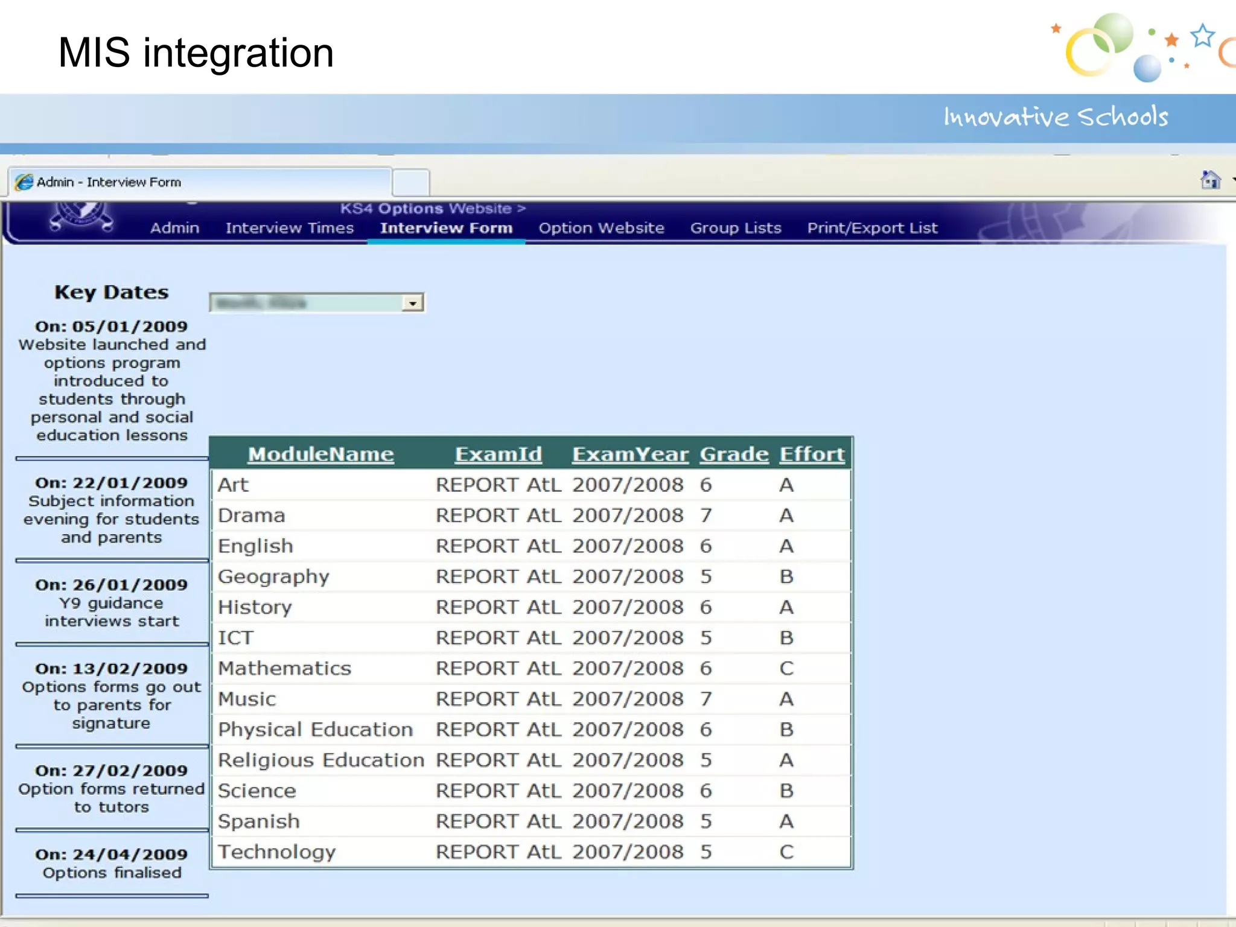This screenshot has width=1236, height=927.
Task: Click the browser Home icon
Action: 1211,180
